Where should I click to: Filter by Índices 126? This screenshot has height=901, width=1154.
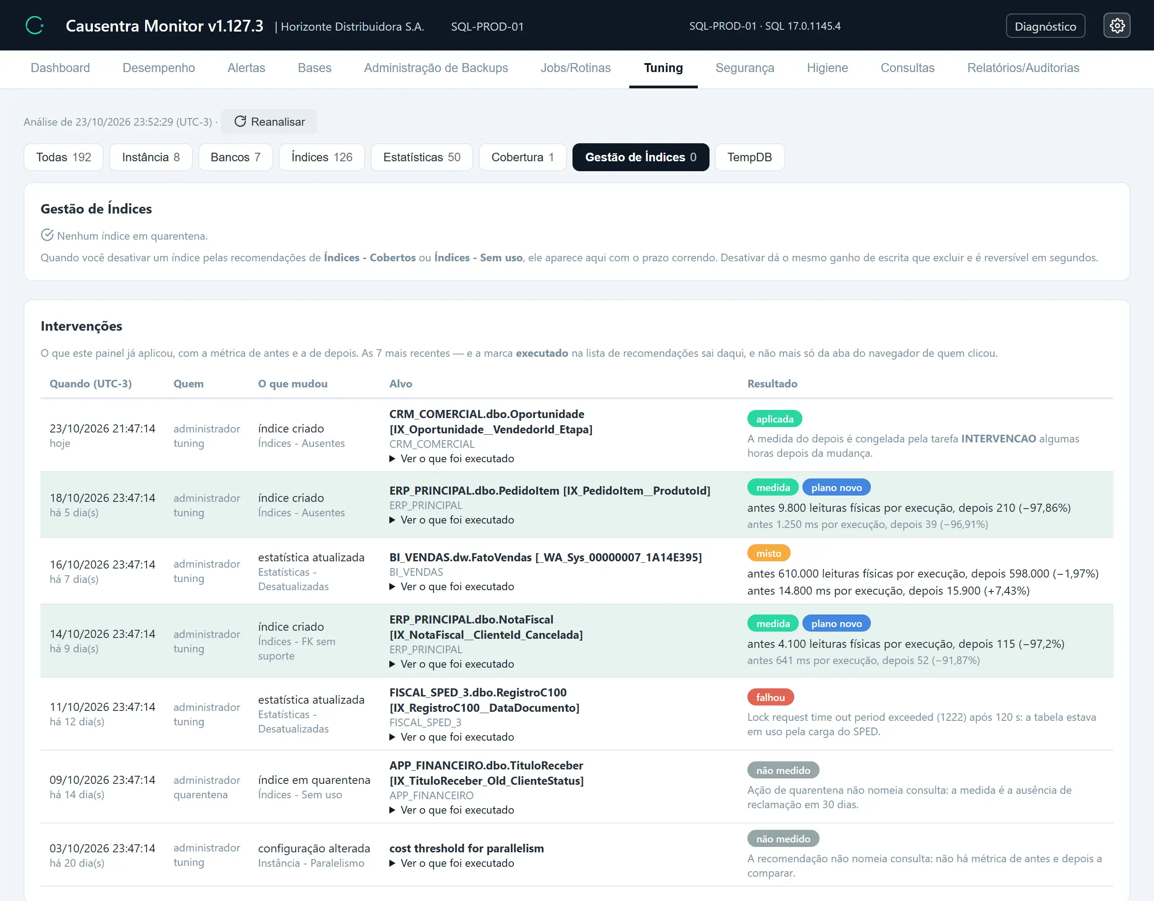click(x=322, y=157)
